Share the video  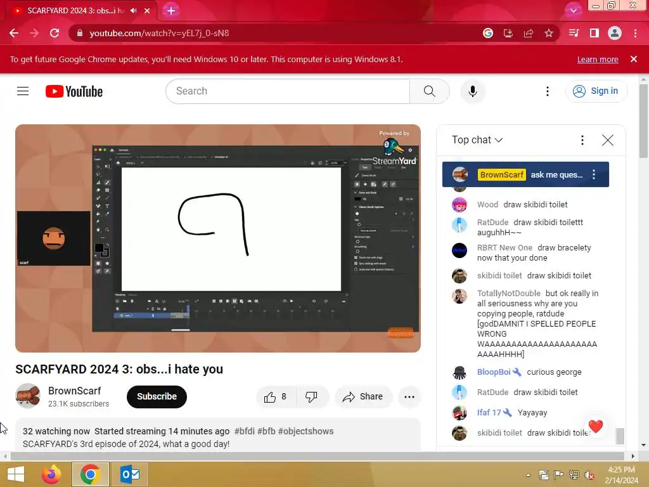pos(363,397)
